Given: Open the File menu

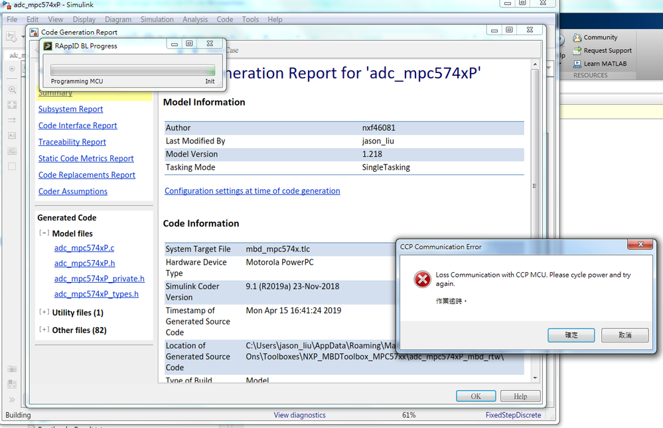Looking at the screenshot, I should click(12, 19).
